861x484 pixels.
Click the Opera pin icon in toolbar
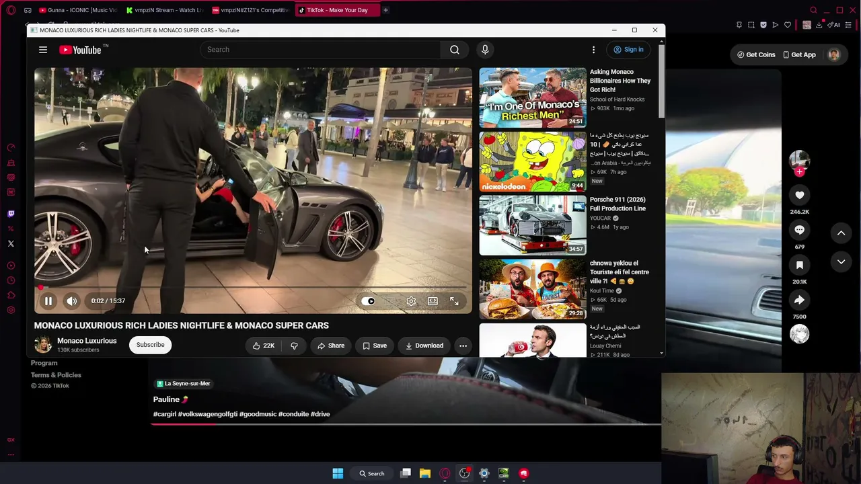(x=739, y=25)
